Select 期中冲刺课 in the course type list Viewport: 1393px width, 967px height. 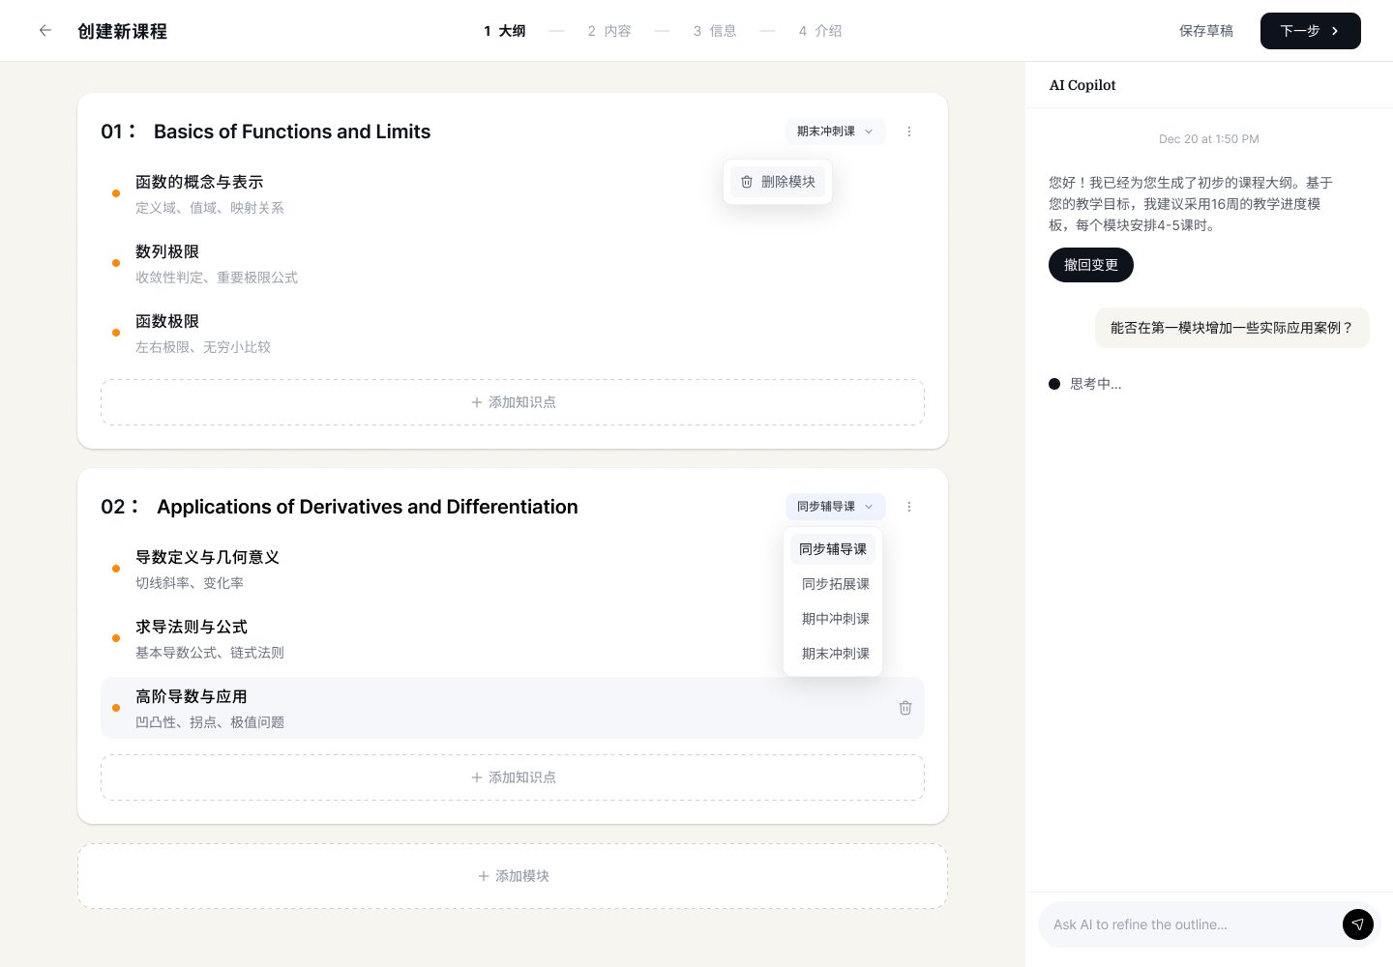(835, 619)
